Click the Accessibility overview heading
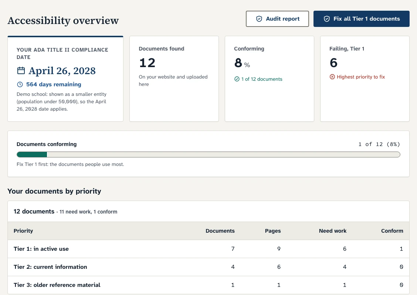Viewport: 417px width, 295px height. pos(63,20)
